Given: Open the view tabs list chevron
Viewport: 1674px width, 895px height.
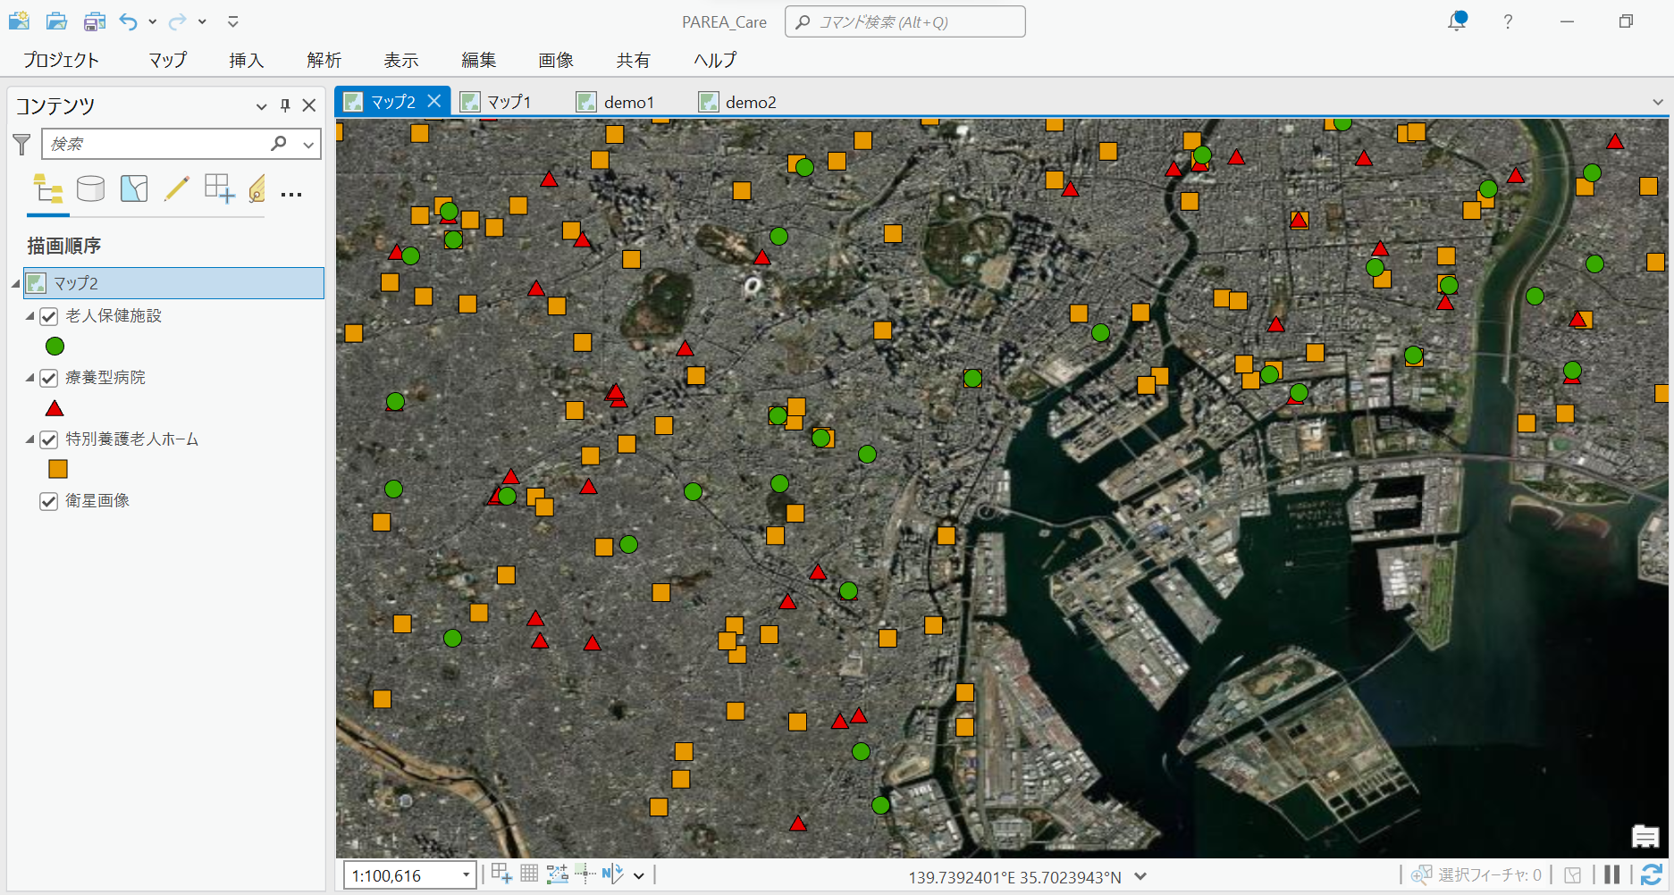Looking at the screenshot, I should [x=1658, y=103].
